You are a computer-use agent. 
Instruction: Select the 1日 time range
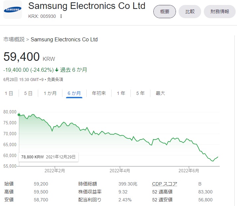pyautogui.click(x=9, y=93)
